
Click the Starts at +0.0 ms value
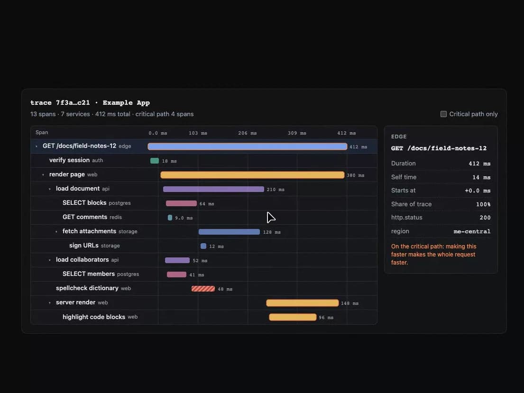pyautogui.click(x=478, y=191)
